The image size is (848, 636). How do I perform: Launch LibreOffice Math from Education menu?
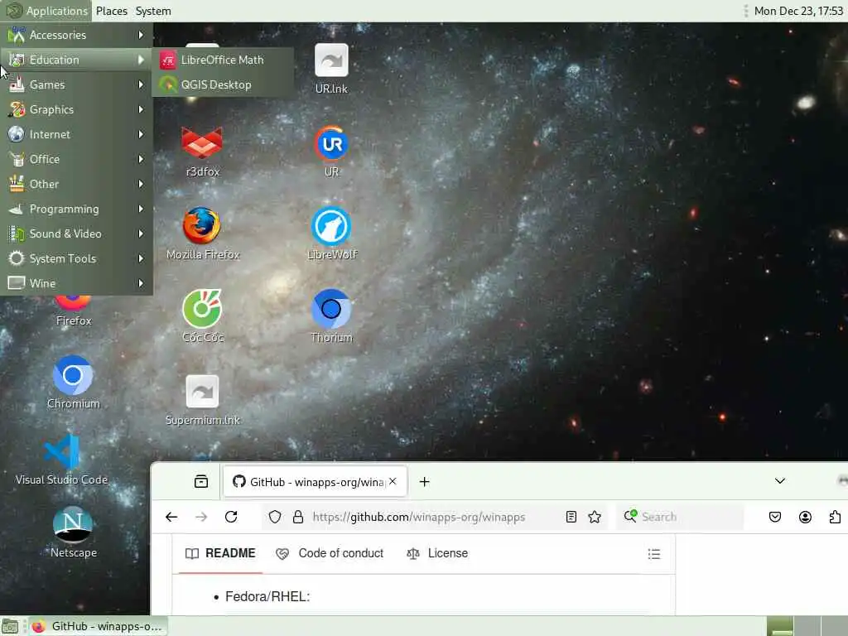pyautogui.click(x=223, y=60)
